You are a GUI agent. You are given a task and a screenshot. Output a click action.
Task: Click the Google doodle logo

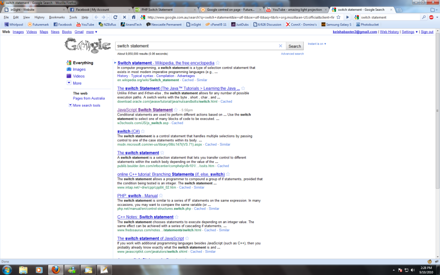click(88, 45)
